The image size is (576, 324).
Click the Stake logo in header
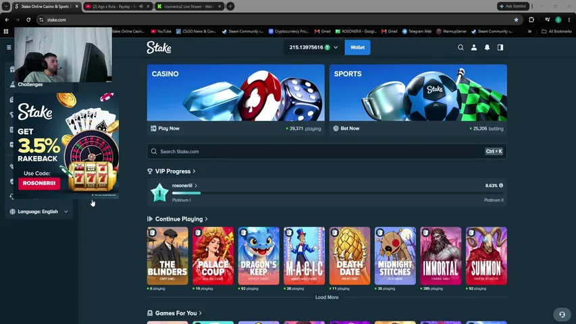(x=159, y=47)
